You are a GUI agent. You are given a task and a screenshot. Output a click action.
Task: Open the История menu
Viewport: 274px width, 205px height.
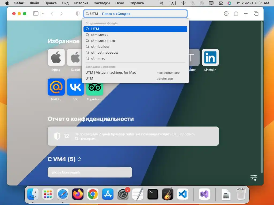pos(81,3)
